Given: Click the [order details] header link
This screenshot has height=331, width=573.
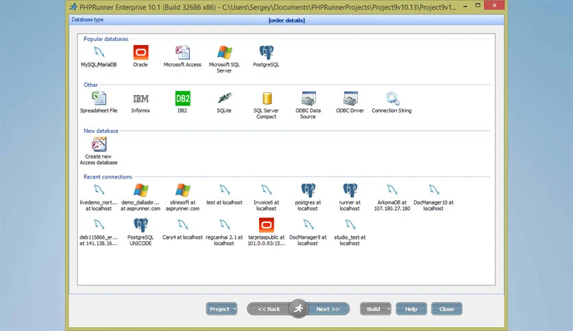Looking at the screenshot, I should click(x=286, y=21).
